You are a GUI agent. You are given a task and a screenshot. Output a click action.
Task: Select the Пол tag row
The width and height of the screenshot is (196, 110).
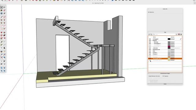pos(165,51)
